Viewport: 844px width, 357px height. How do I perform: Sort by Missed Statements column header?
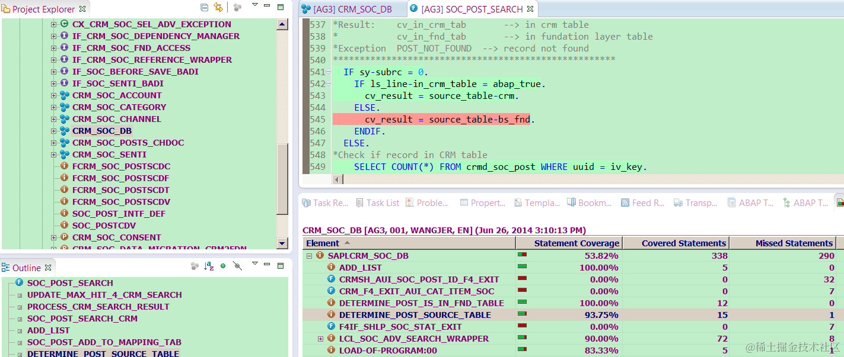(782, 243)
